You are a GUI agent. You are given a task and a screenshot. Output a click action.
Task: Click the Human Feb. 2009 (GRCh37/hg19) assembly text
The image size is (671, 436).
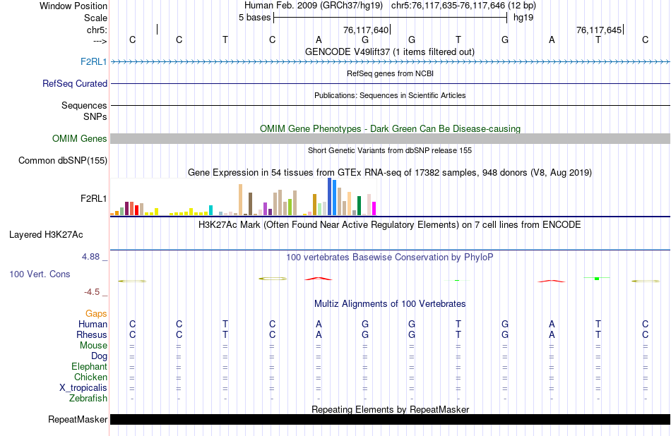pyautogui.click(x=314, y=6)
